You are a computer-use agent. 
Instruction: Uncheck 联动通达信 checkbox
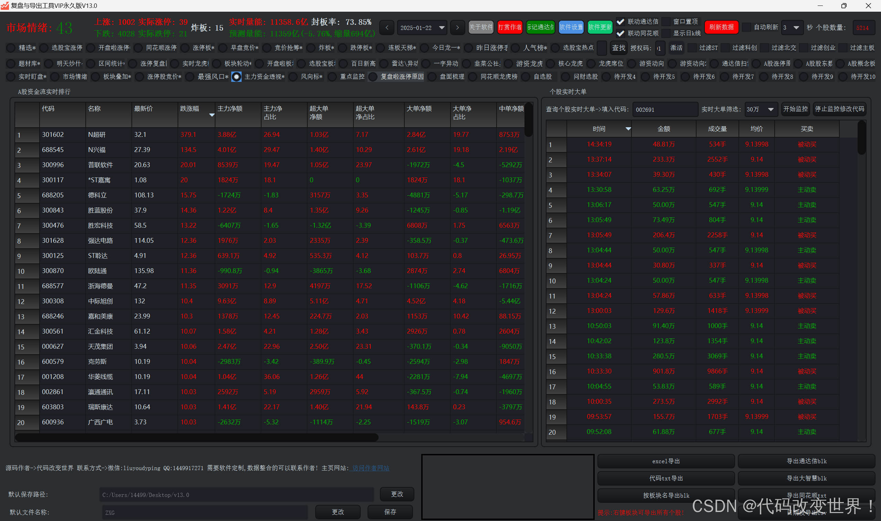[x=621, y=22]
